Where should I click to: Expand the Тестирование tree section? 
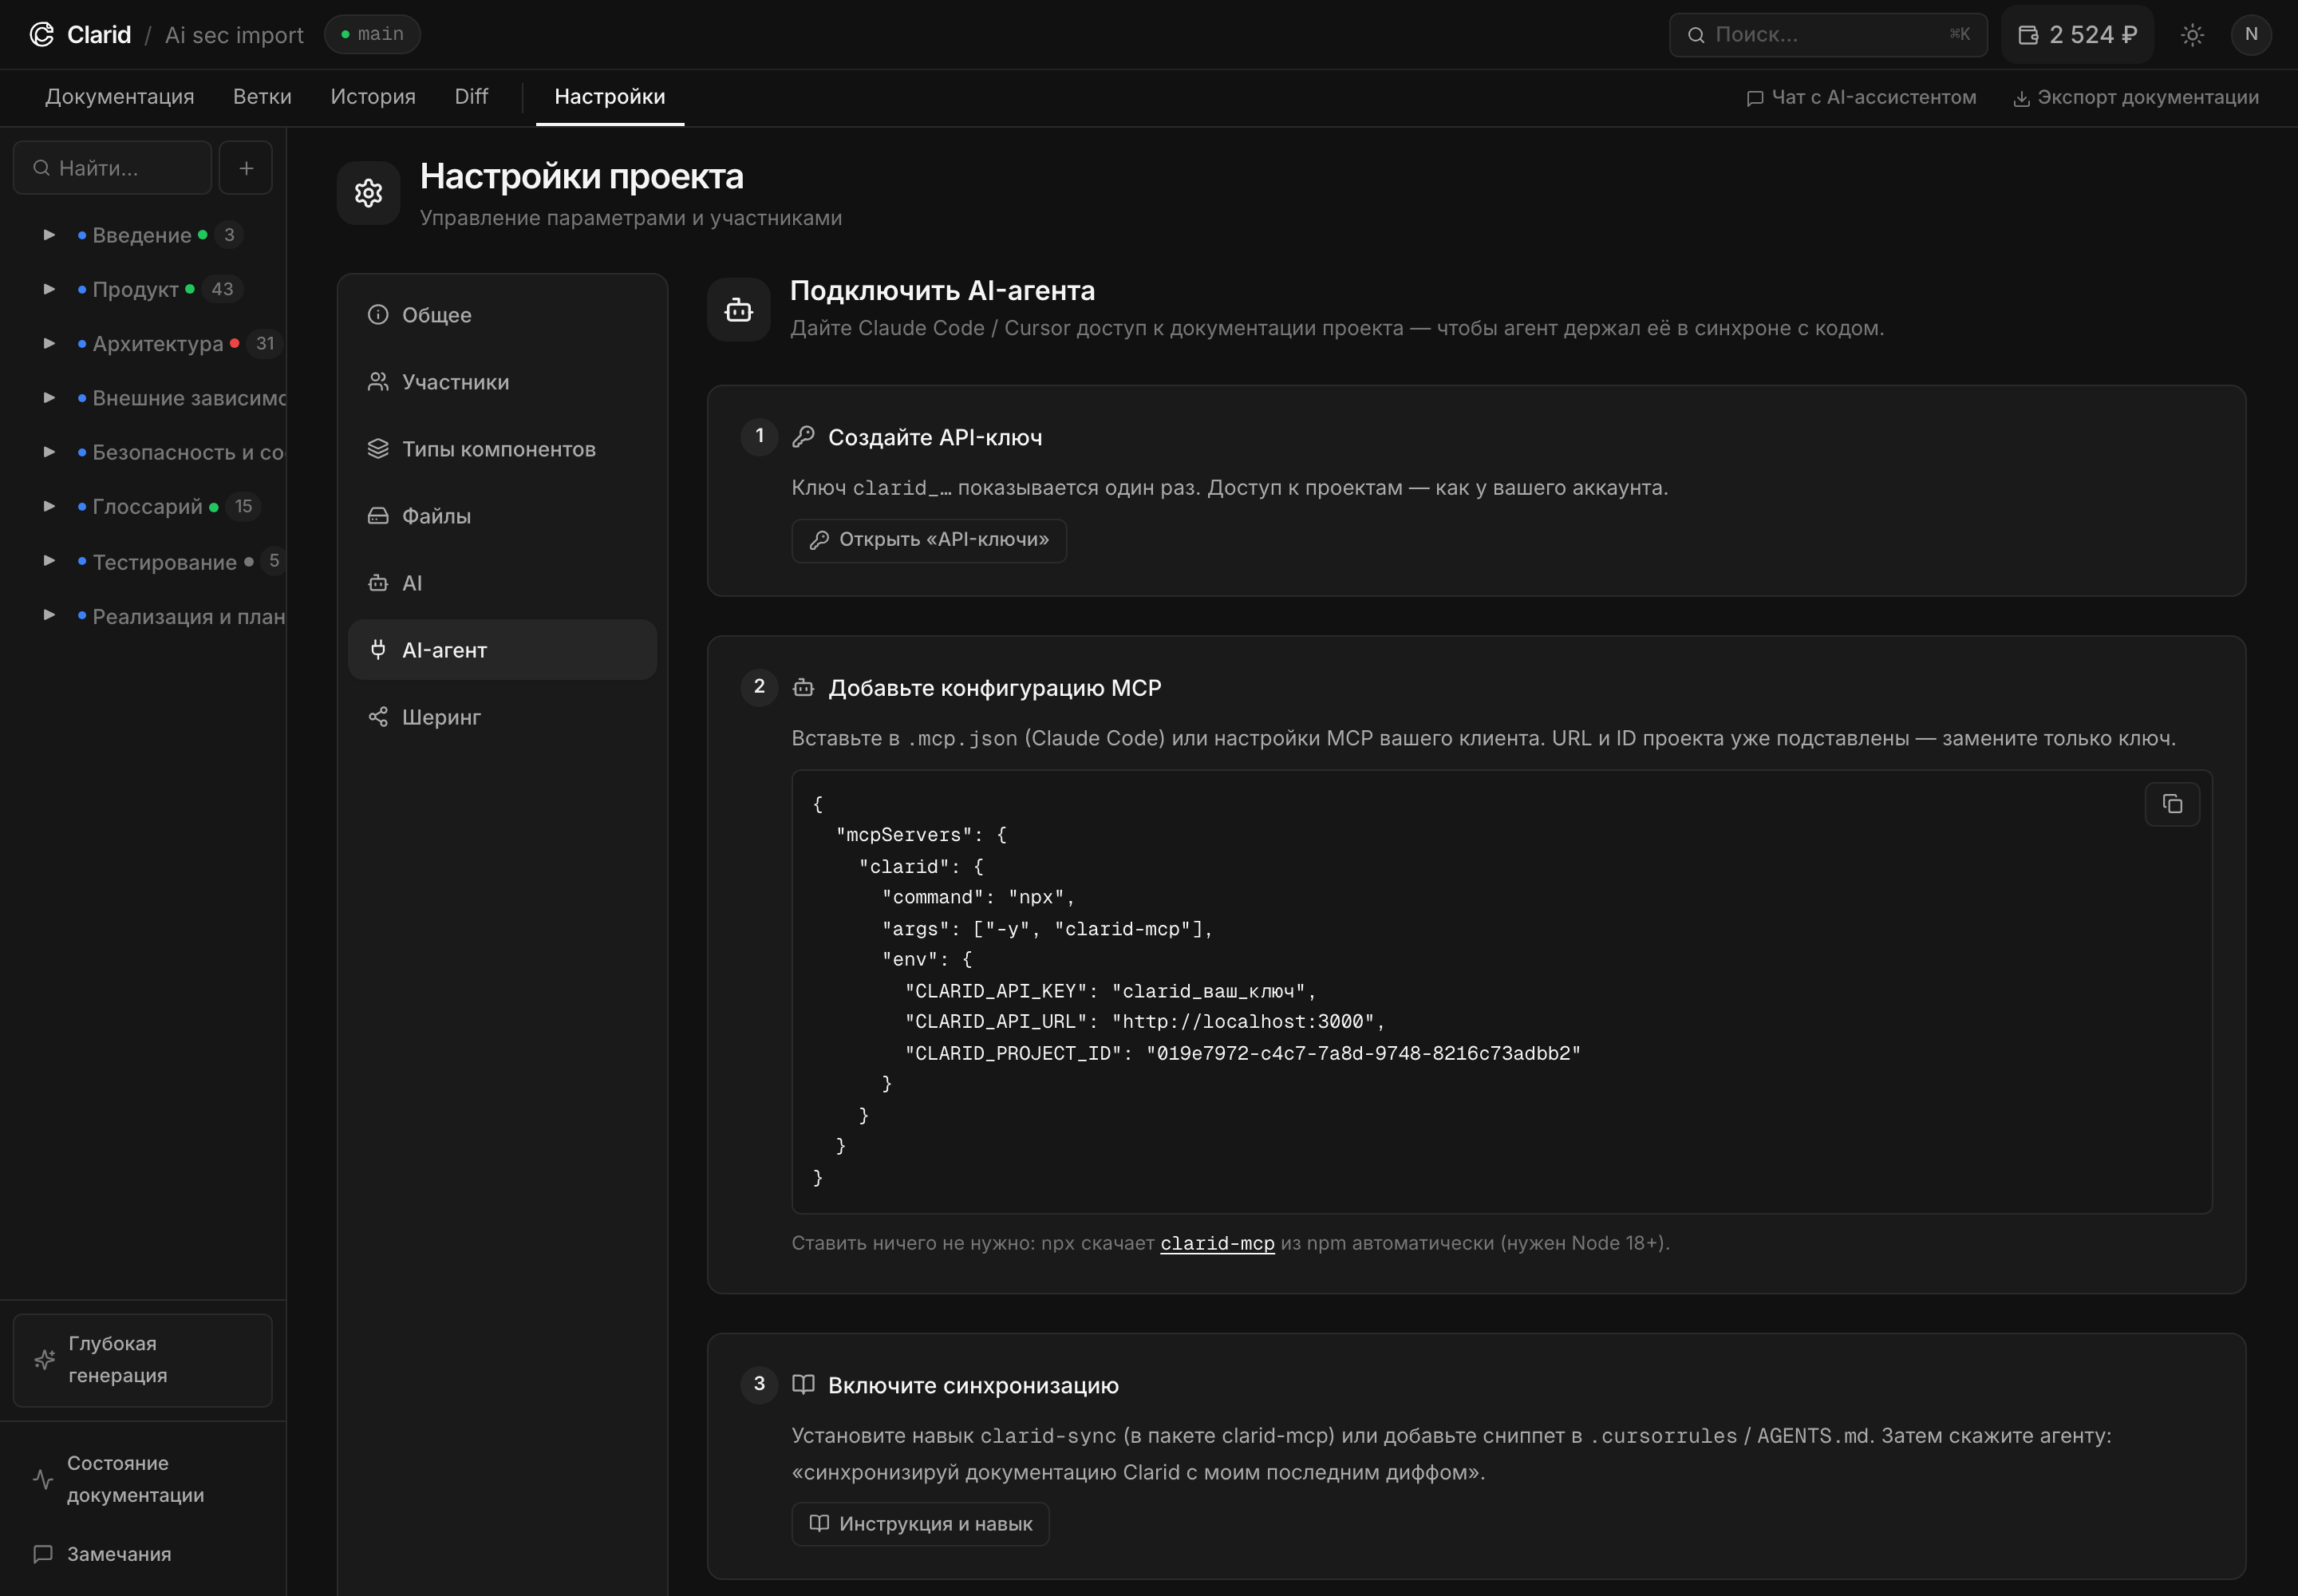click(49, 561)
